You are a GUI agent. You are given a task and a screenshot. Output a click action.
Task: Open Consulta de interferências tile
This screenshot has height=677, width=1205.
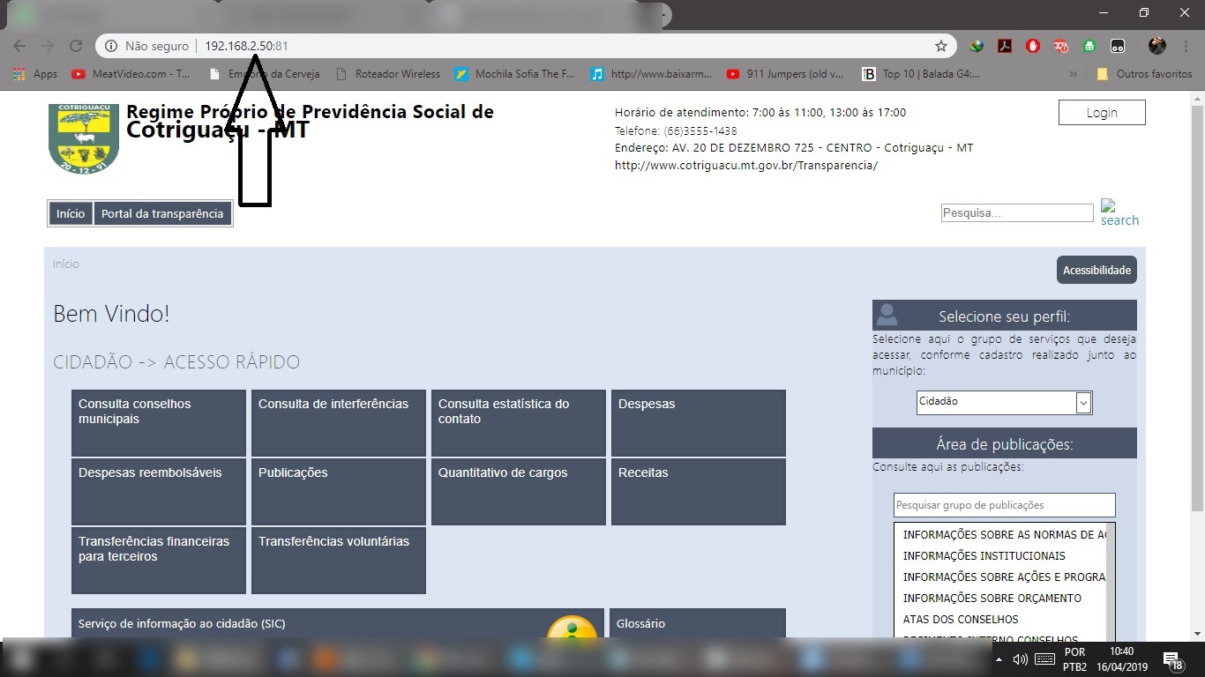pyautogui.click(x=339, y=423)
